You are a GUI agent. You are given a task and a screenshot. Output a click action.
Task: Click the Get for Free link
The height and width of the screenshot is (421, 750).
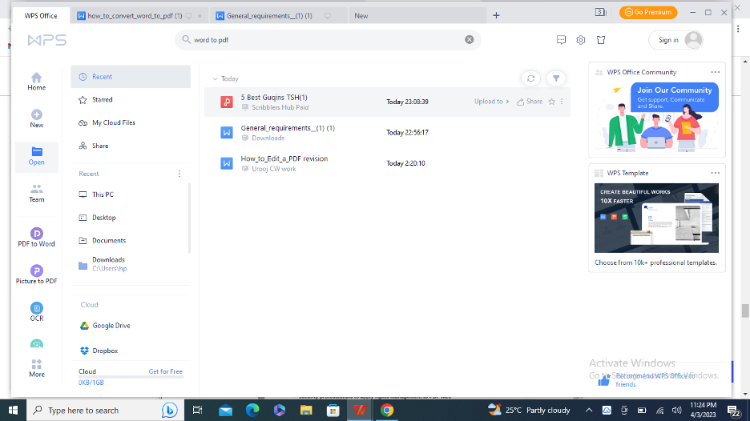tap(166, 371)
